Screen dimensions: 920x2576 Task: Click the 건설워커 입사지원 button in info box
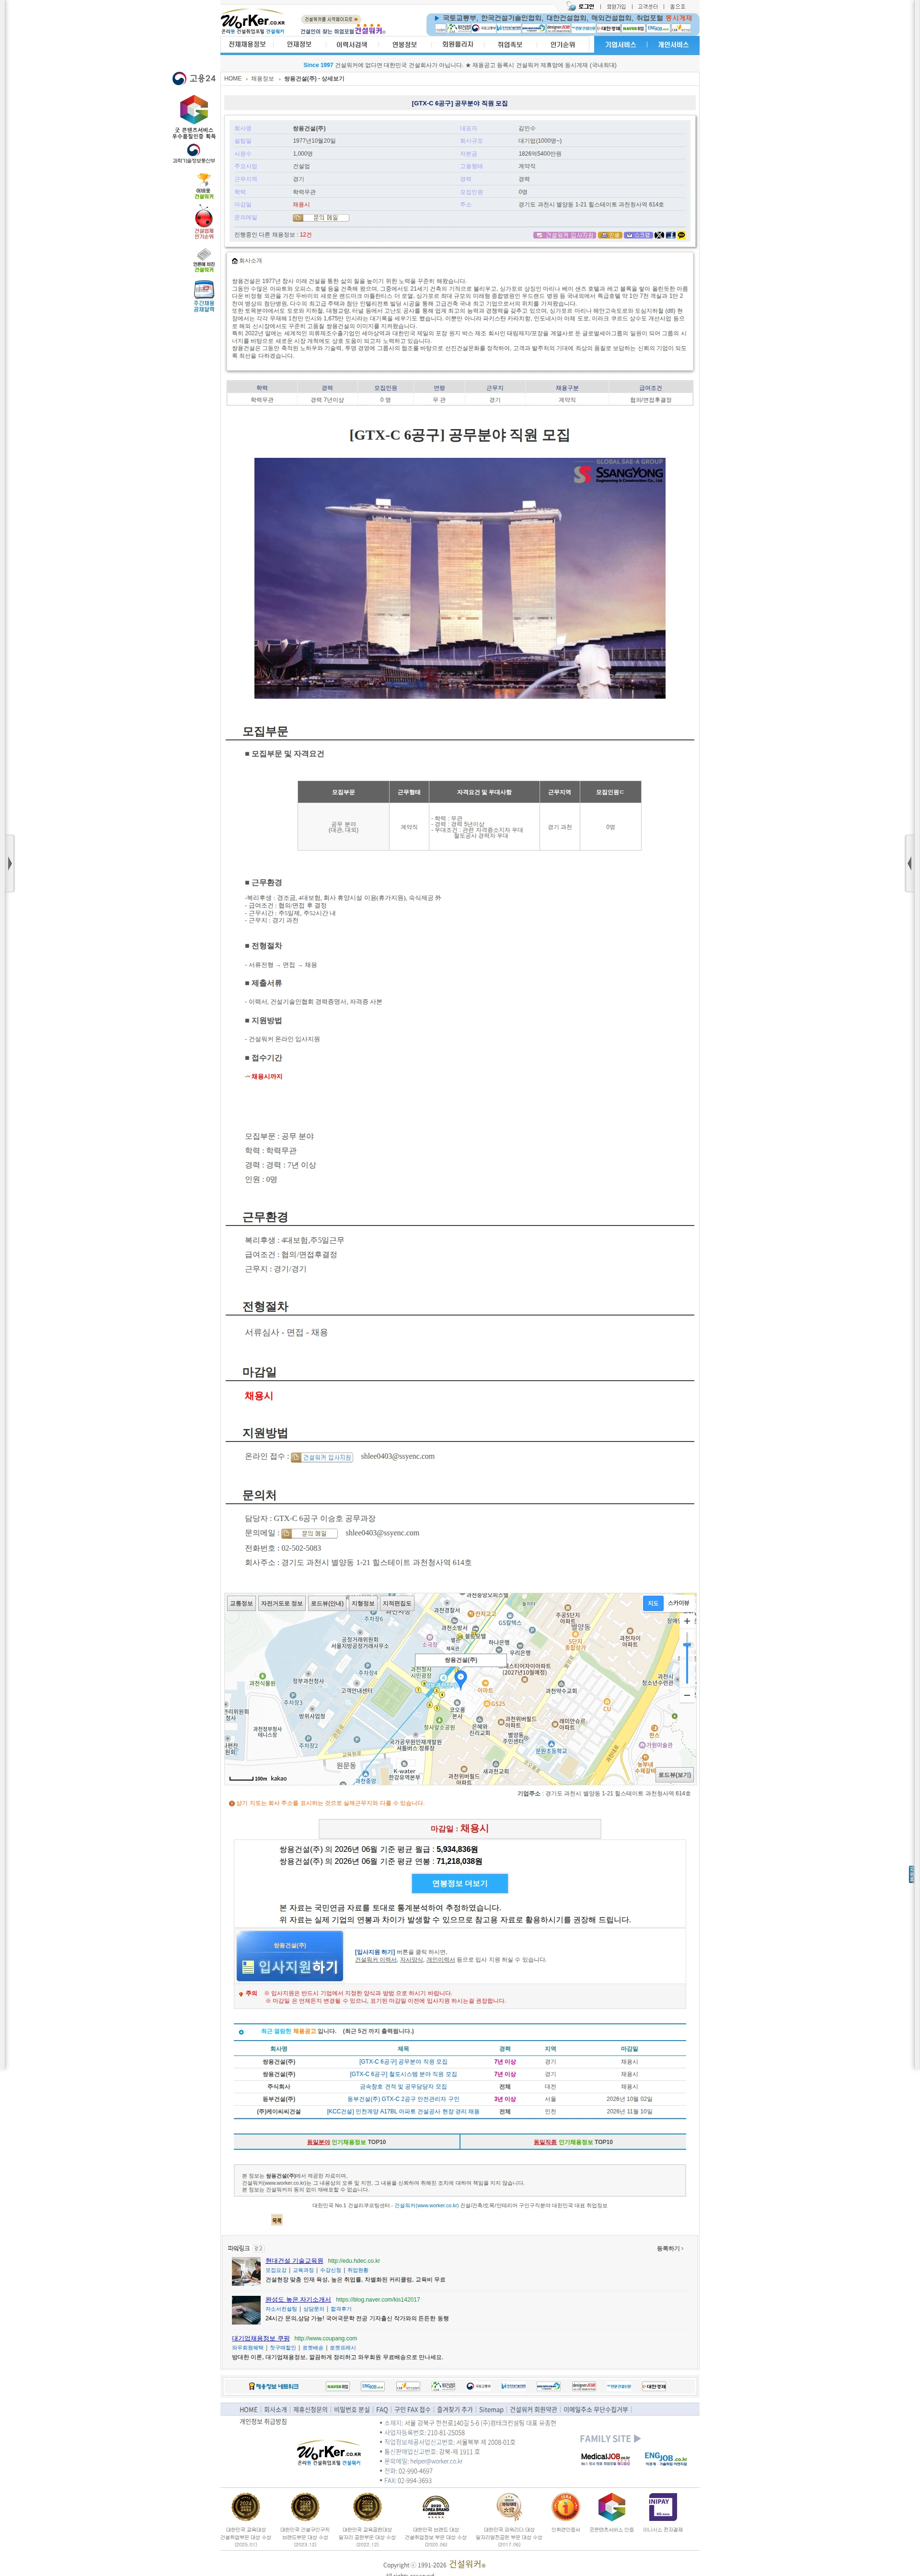click(564, 235)
